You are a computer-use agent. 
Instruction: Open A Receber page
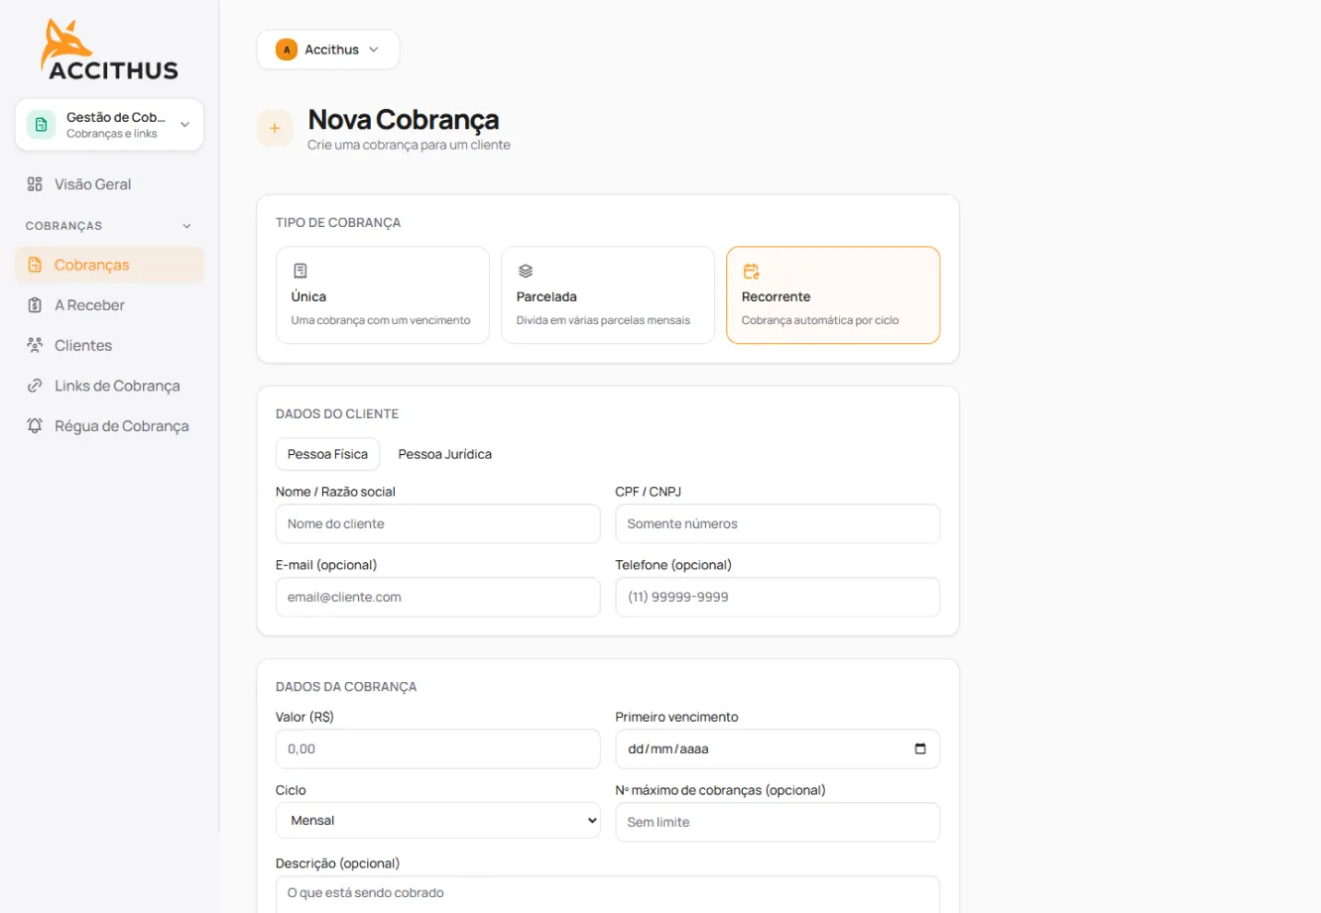[109, 305]
